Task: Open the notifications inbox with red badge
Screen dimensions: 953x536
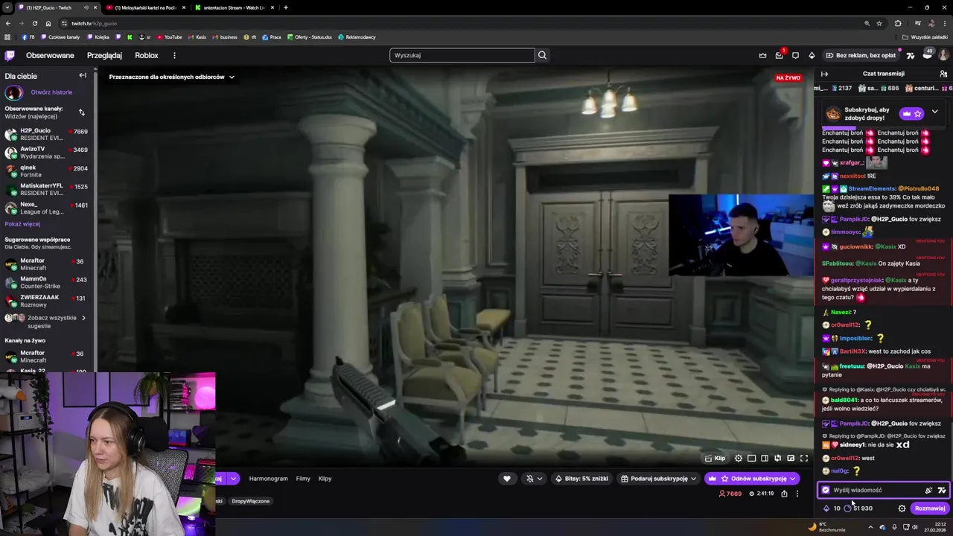Action: [x=779, y=55]
